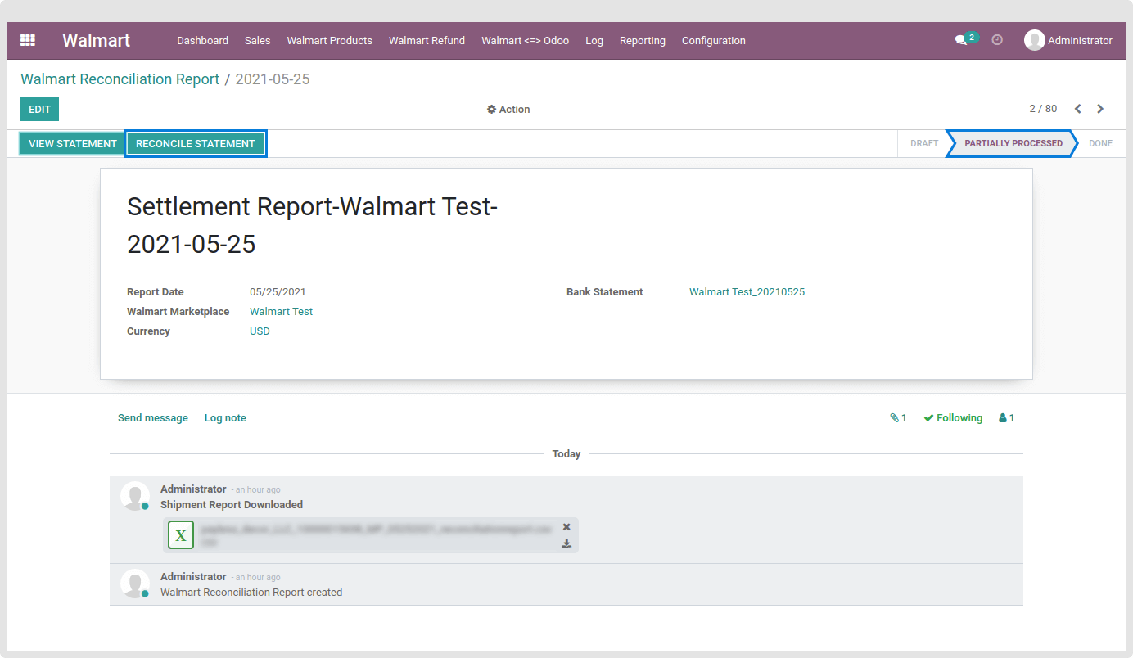Screen dimensions: 1133x658
Task: Toggle the Following subscription button
Action: click(x=953, y=418)
